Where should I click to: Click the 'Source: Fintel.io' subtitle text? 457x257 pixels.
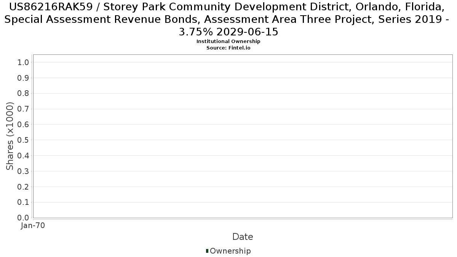228,48
